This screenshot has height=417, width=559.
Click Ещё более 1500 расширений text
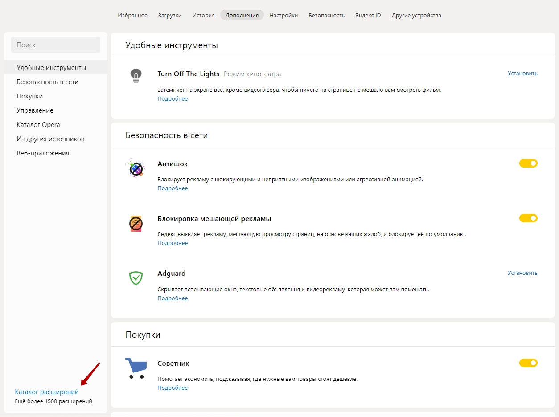point(53,401)
